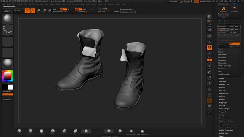Open the Zplugin menu

point(118,4)
